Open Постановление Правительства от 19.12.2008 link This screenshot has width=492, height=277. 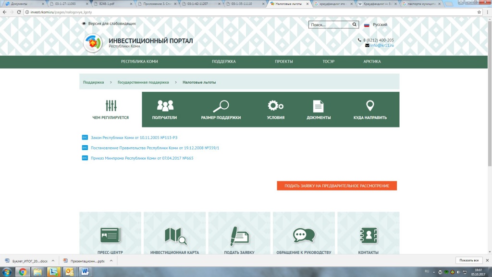click(x=155, y=148)
